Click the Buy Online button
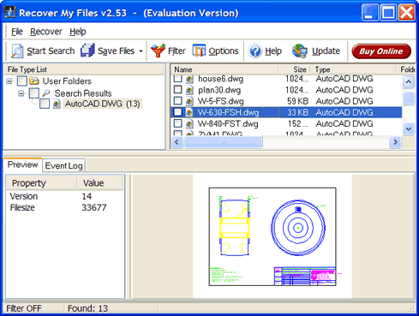419x316 pixels. (381, 51)
